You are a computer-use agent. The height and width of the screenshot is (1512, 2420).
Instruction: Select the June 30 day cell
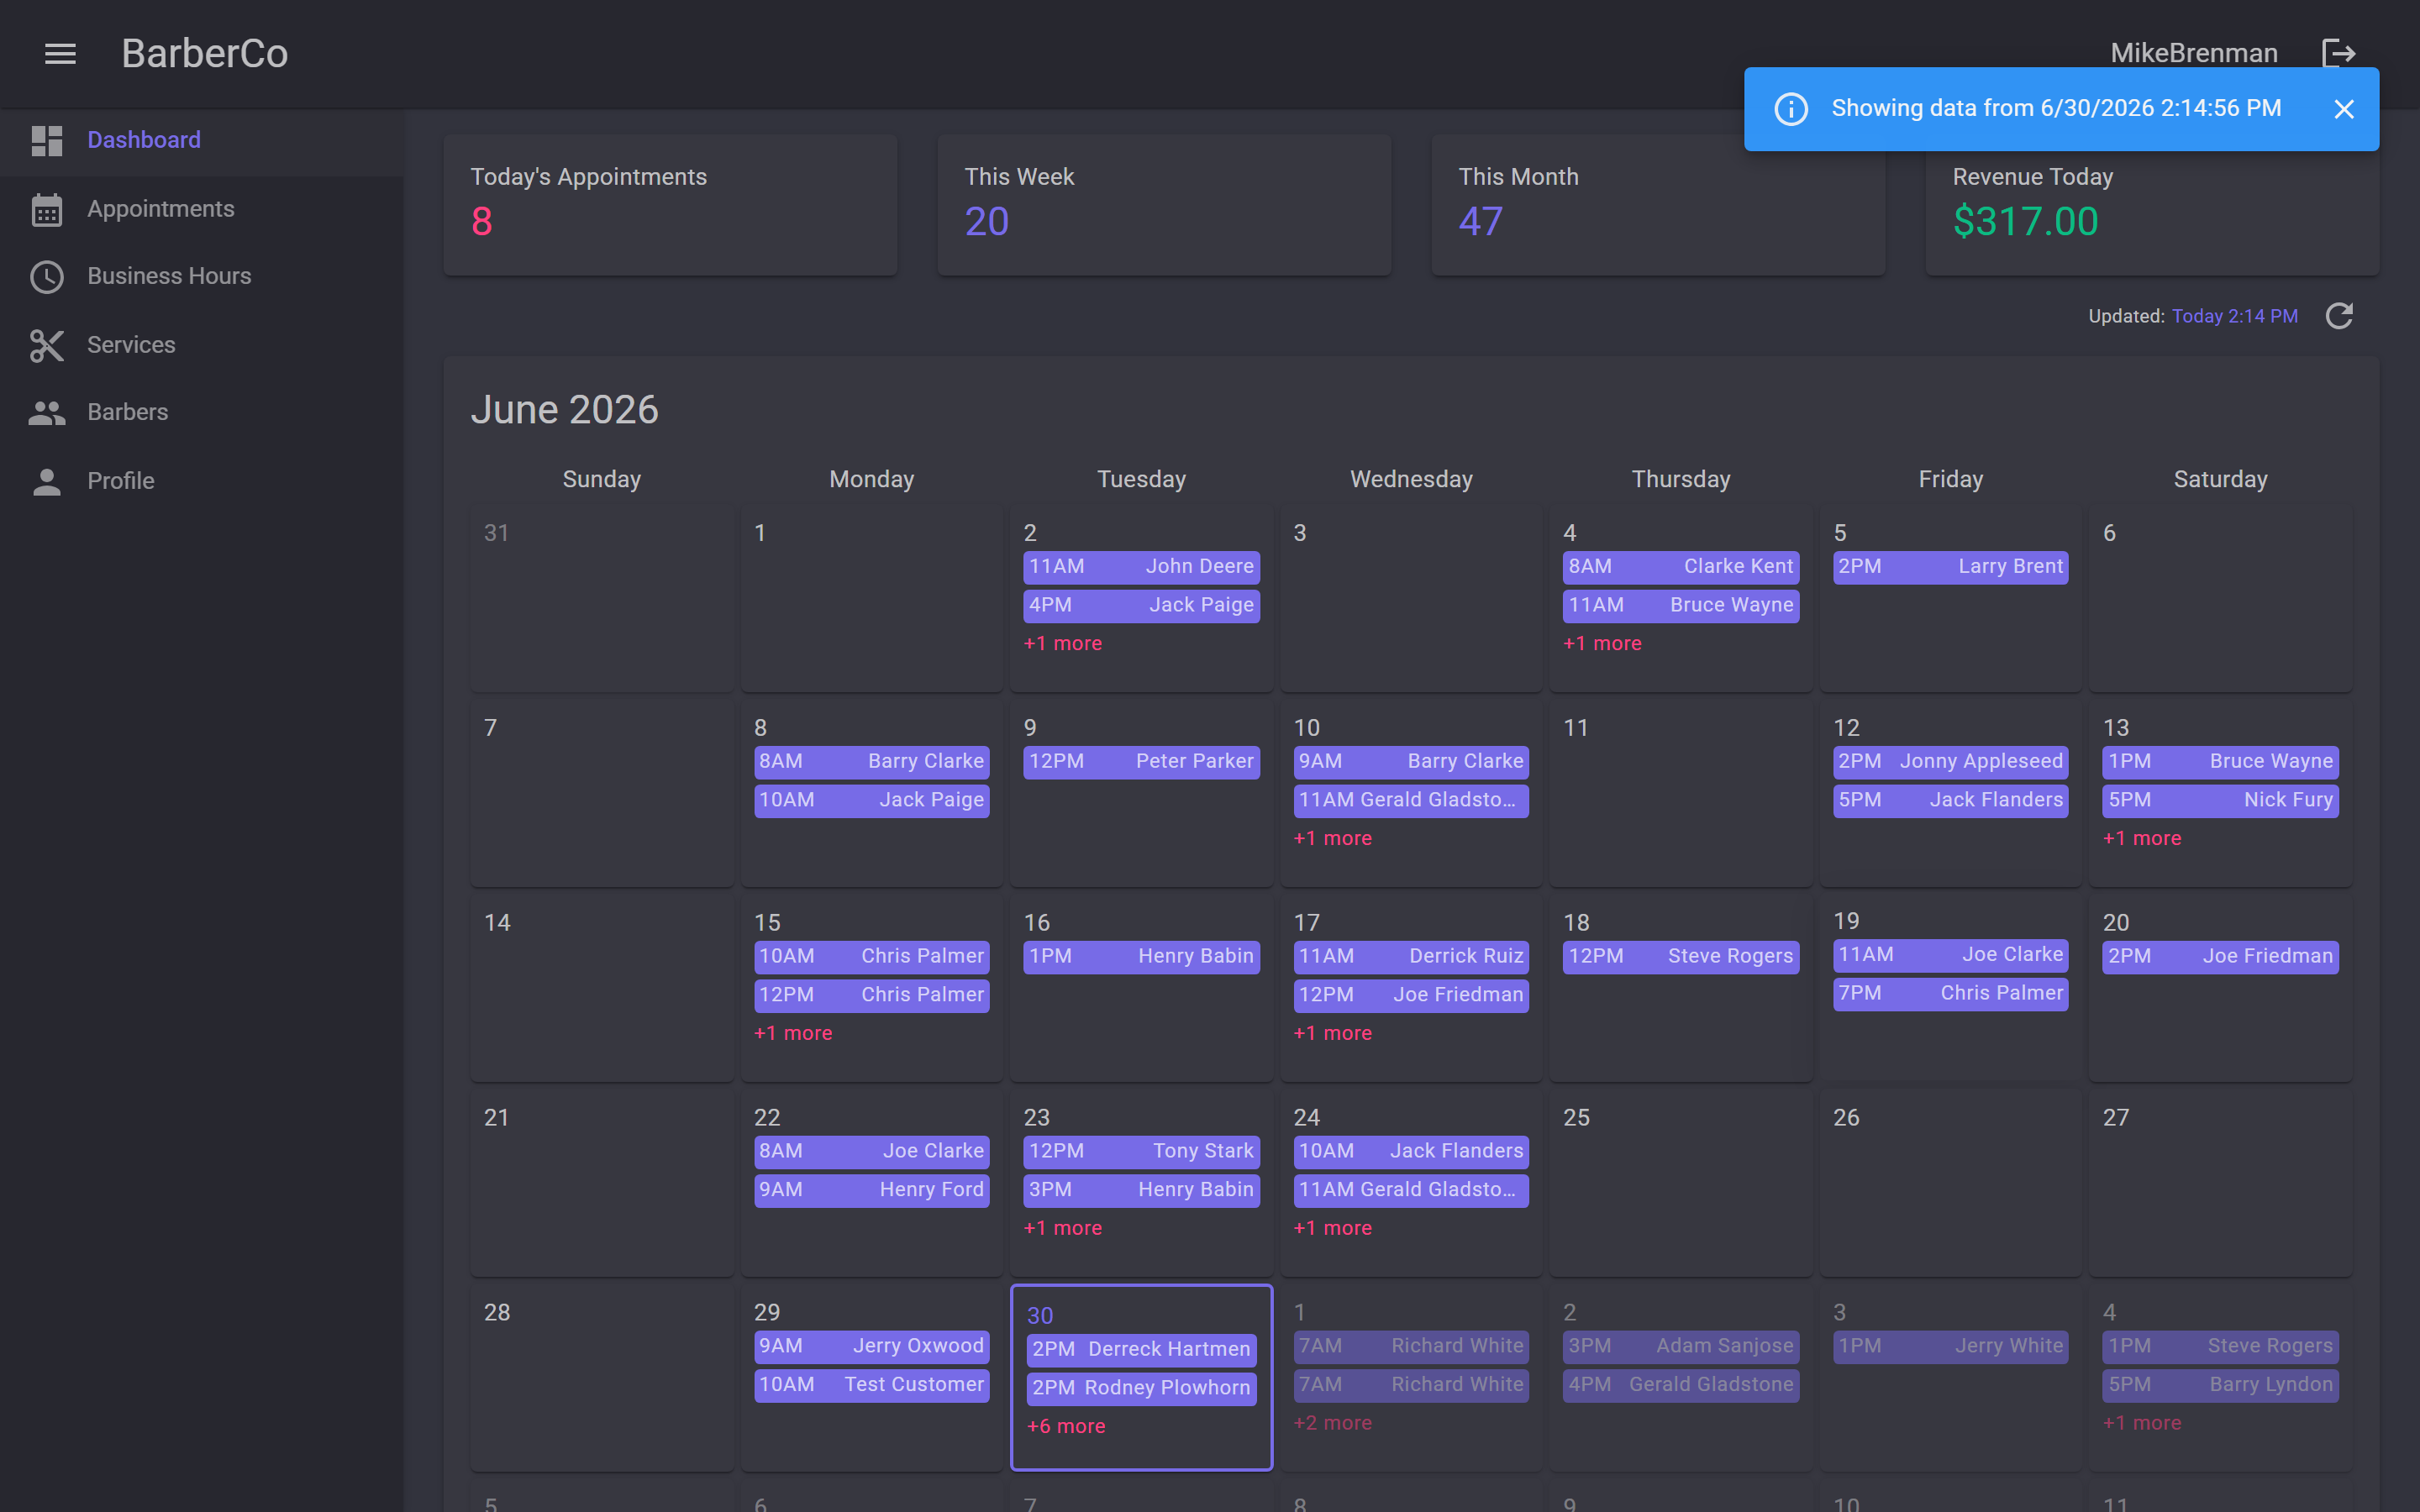coord(1141,1378)
